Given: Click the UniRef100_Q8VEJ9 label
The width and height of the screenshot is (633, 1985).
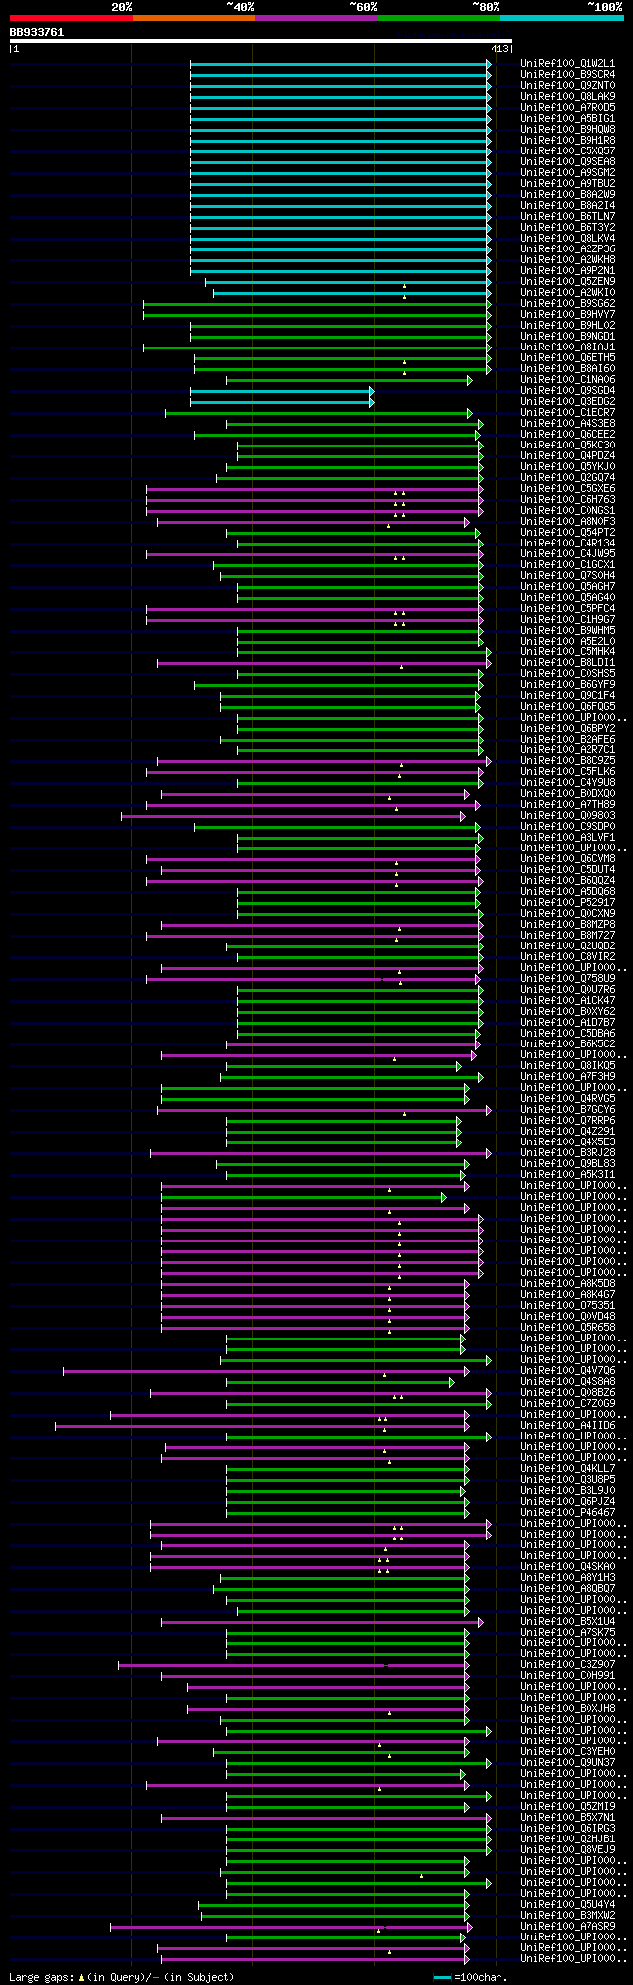Looking at the screenshot, I should (x=568, y=1849).
